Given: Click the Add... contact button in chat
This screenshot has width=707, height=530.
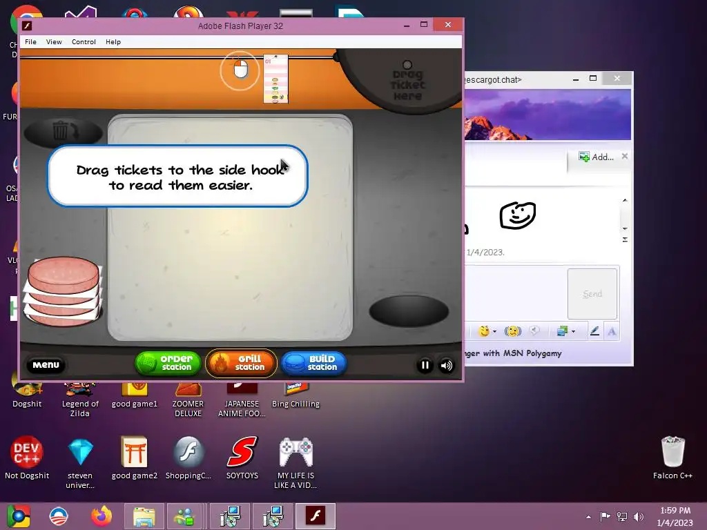Looking at the screenshot, I should 596,157.
